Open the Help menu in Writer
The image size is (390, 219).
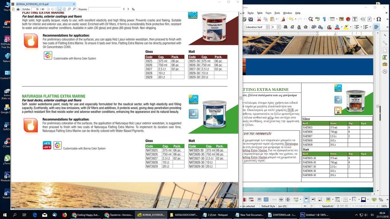(x=298, y=13)
